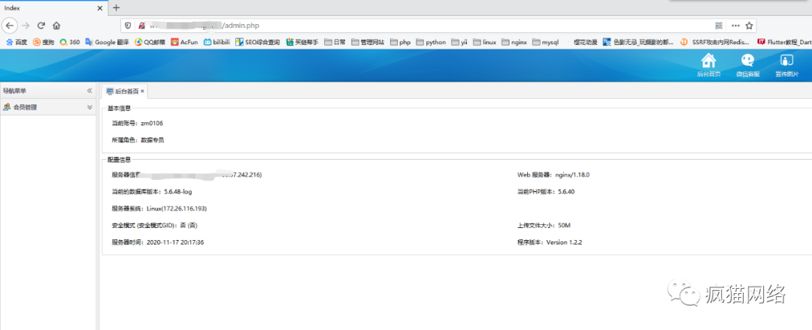This screenshot has height=330, width=812.
Task: Click the 会员管理 menu title
Action: (26, 107)
